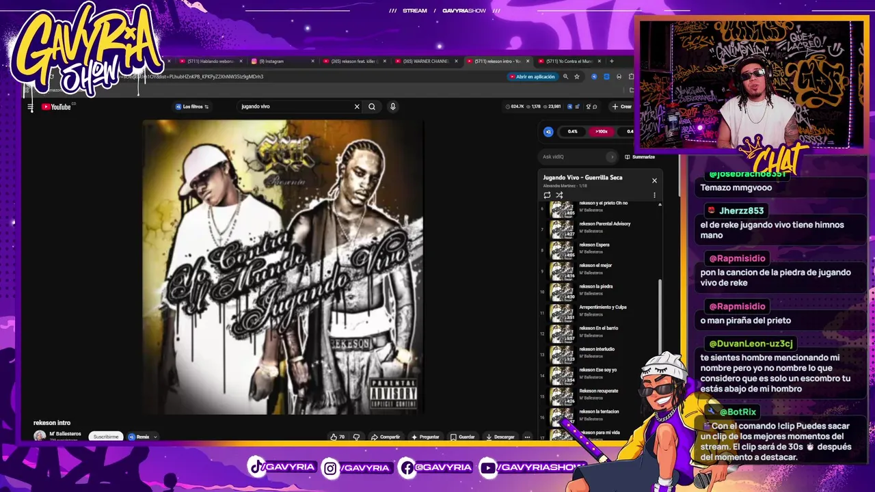Click chat username @BotRix

click(737, 412)
